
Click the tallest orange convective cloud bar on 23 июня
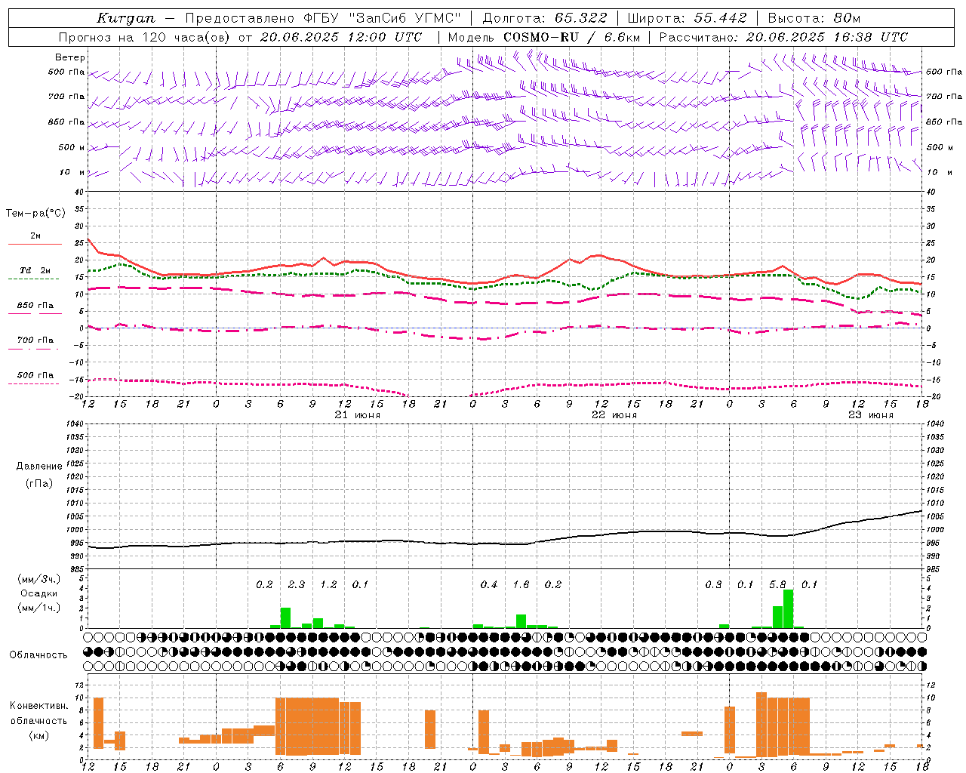click(761, 724)
